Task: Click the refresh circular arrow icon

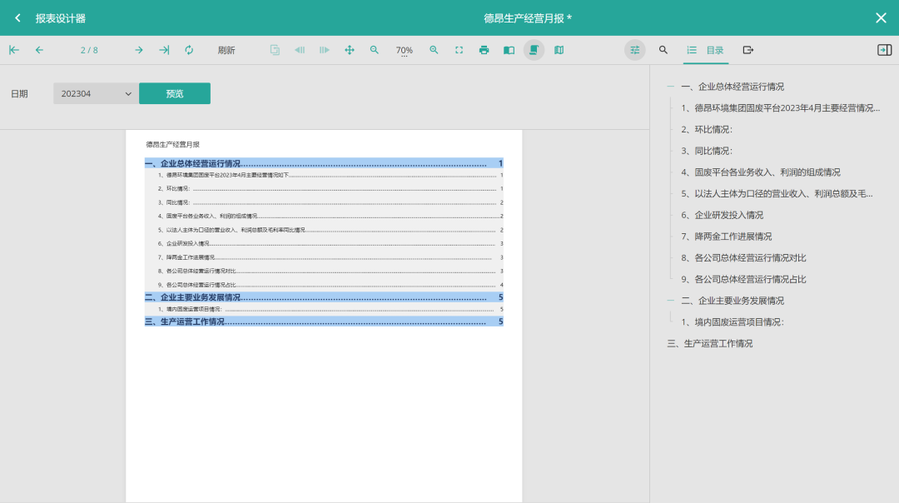Action: click(189, 50)
